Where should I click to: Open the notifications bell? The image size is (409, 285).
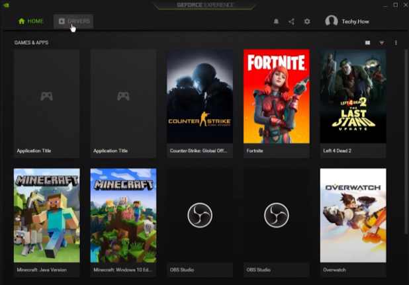click(276, 21)
